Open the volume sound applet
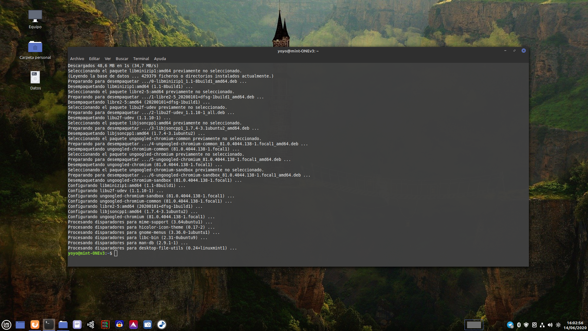This screenshot has width=588, height=331. coord(550,325)
